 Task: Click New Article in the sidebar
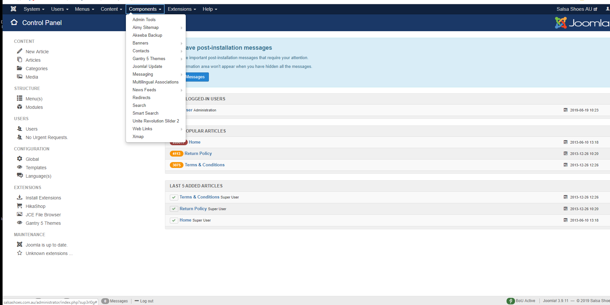pos(37,52)
